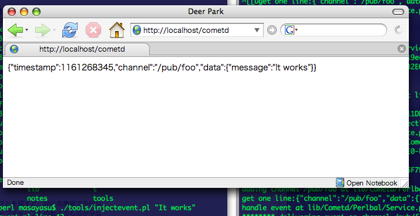Click the window resize grip corner
This screenshot has width=420, height=216.
405,183
